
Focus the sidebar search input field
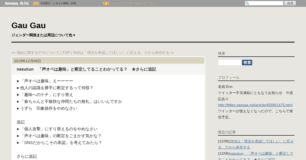(229, 62)
